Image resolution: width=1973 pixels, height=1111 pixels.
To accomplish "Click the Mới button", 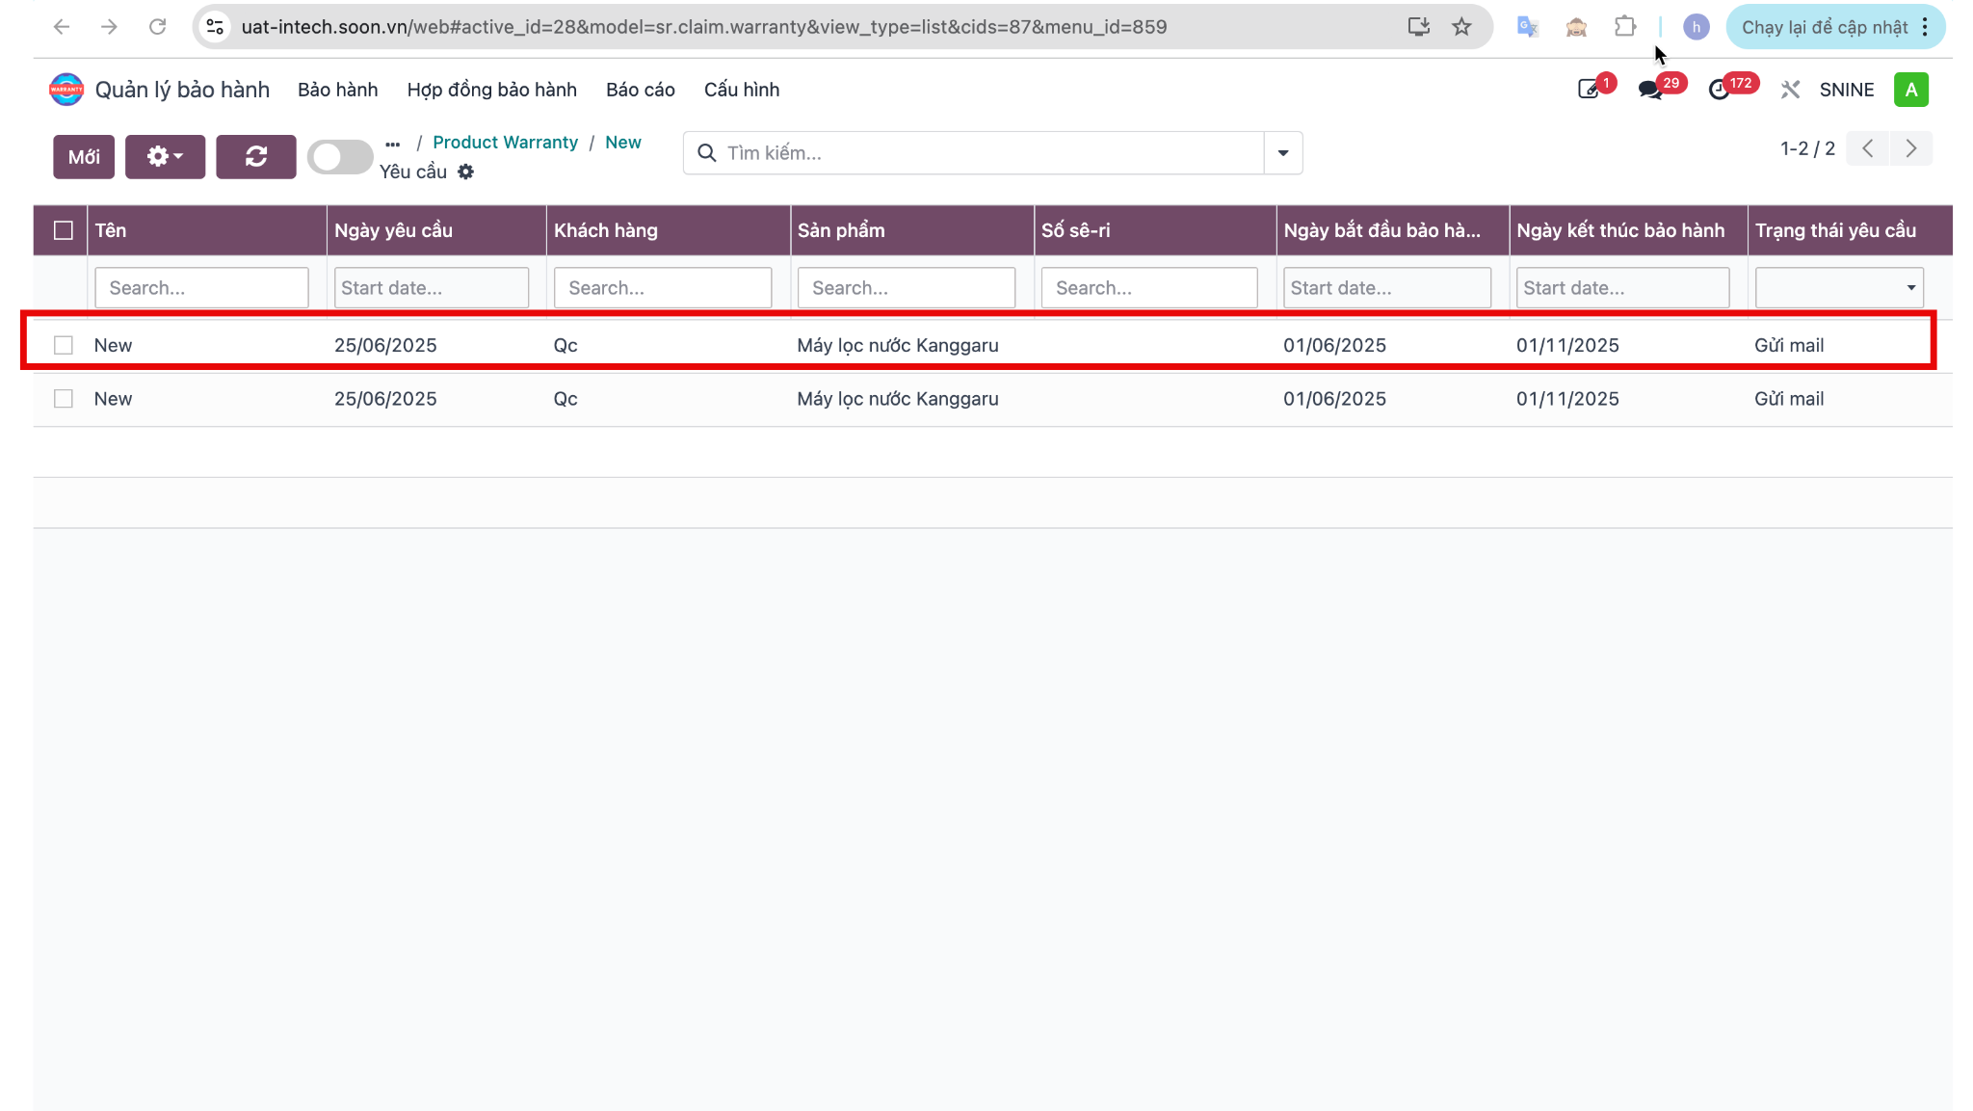I will [84, 156].
